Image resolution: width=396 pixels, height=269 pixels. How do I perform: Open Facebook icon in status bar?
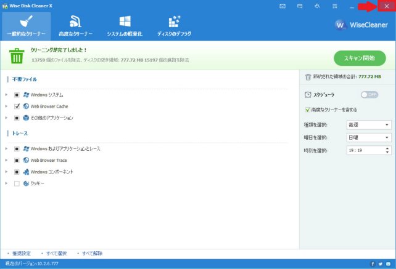373,264
